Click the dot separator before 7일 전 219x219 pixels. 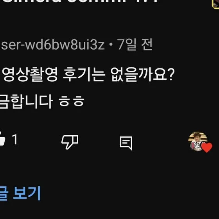point(111,45)
